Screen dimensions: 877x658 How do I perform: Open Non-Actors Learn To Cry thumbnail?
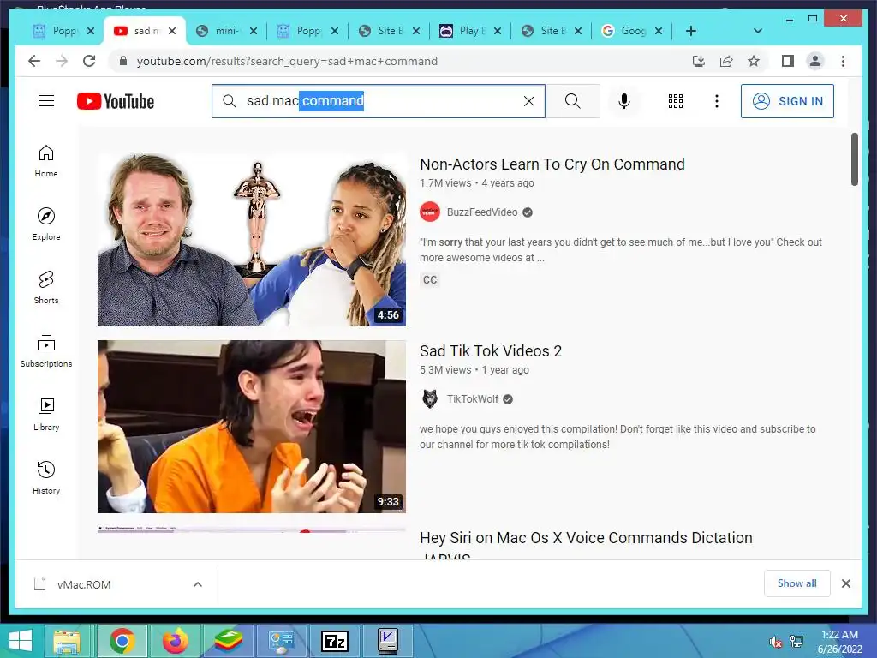point(252,240)
